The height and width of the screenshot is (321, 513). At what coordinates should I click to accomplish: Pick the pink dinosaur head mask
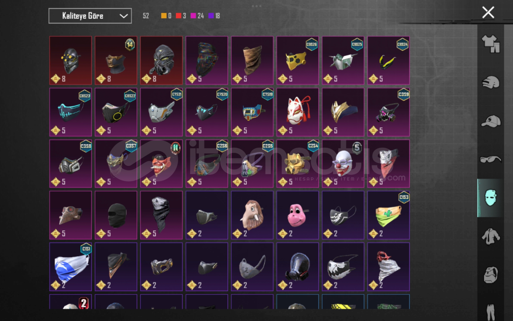[297, 215]
